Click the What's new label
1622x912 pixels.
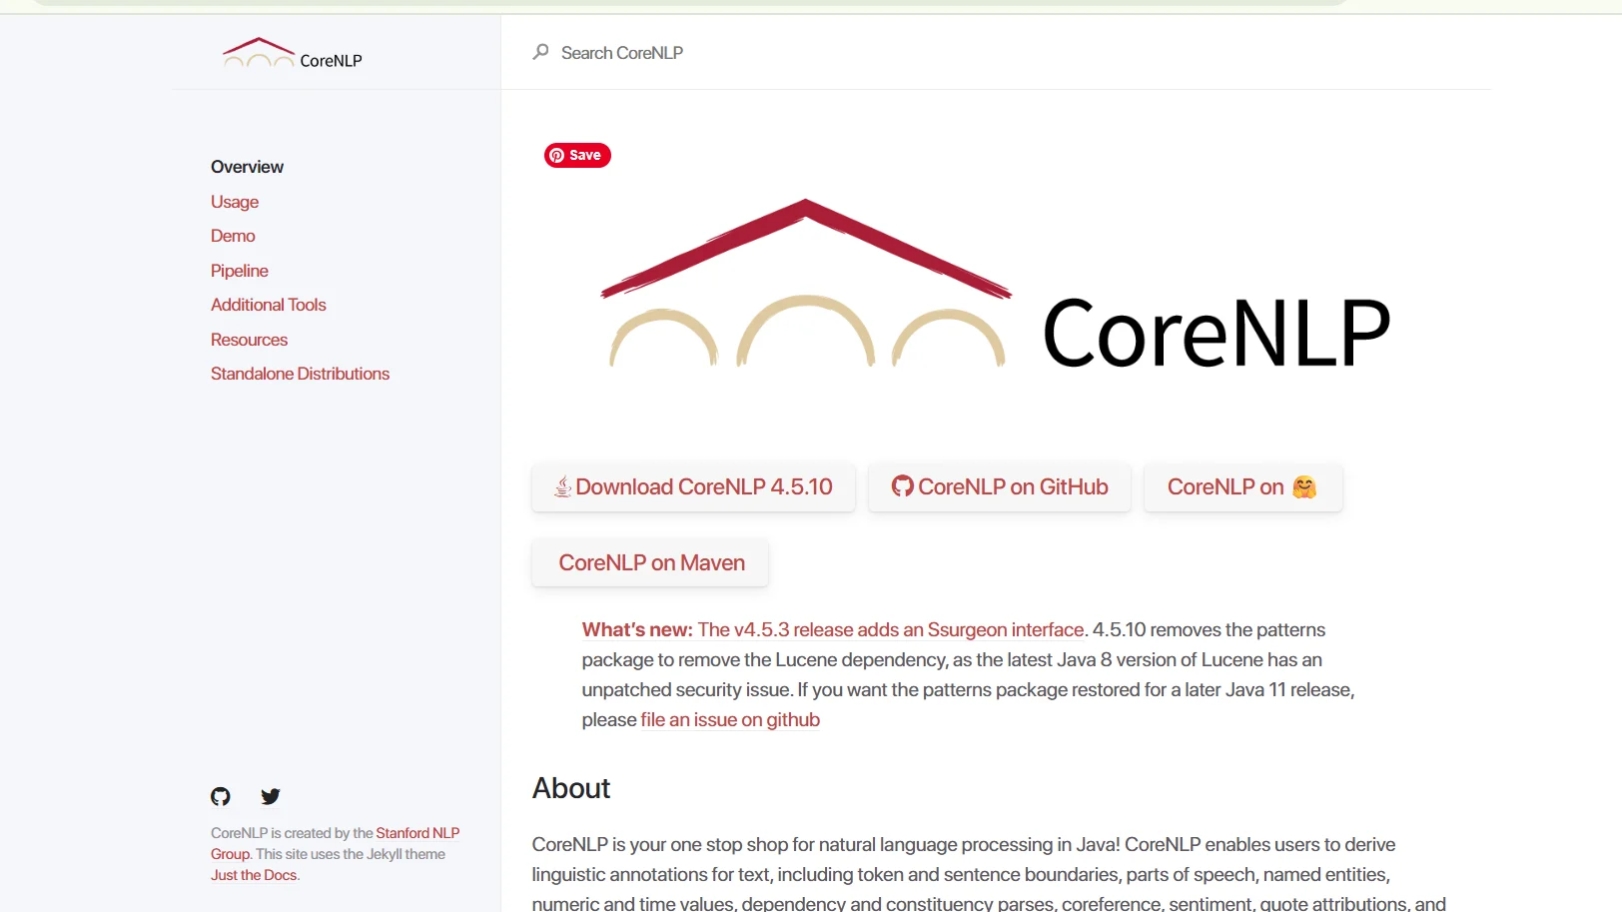[637, 630]
